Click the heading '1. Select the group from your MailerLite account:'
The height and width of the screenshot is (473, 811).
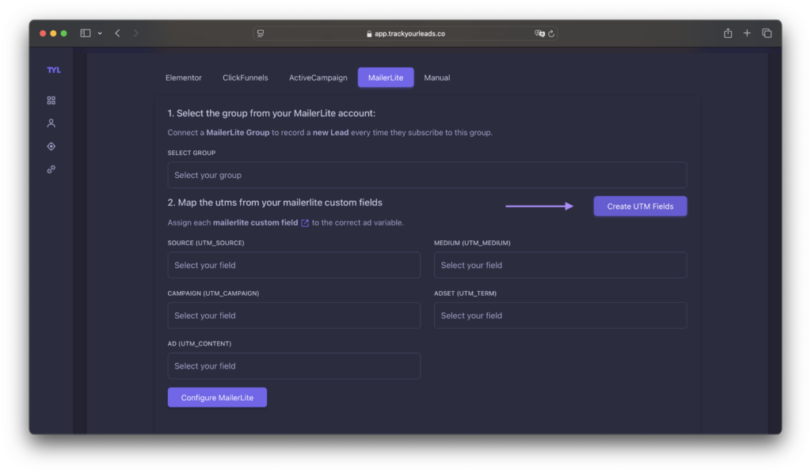(x=272, y=113)
